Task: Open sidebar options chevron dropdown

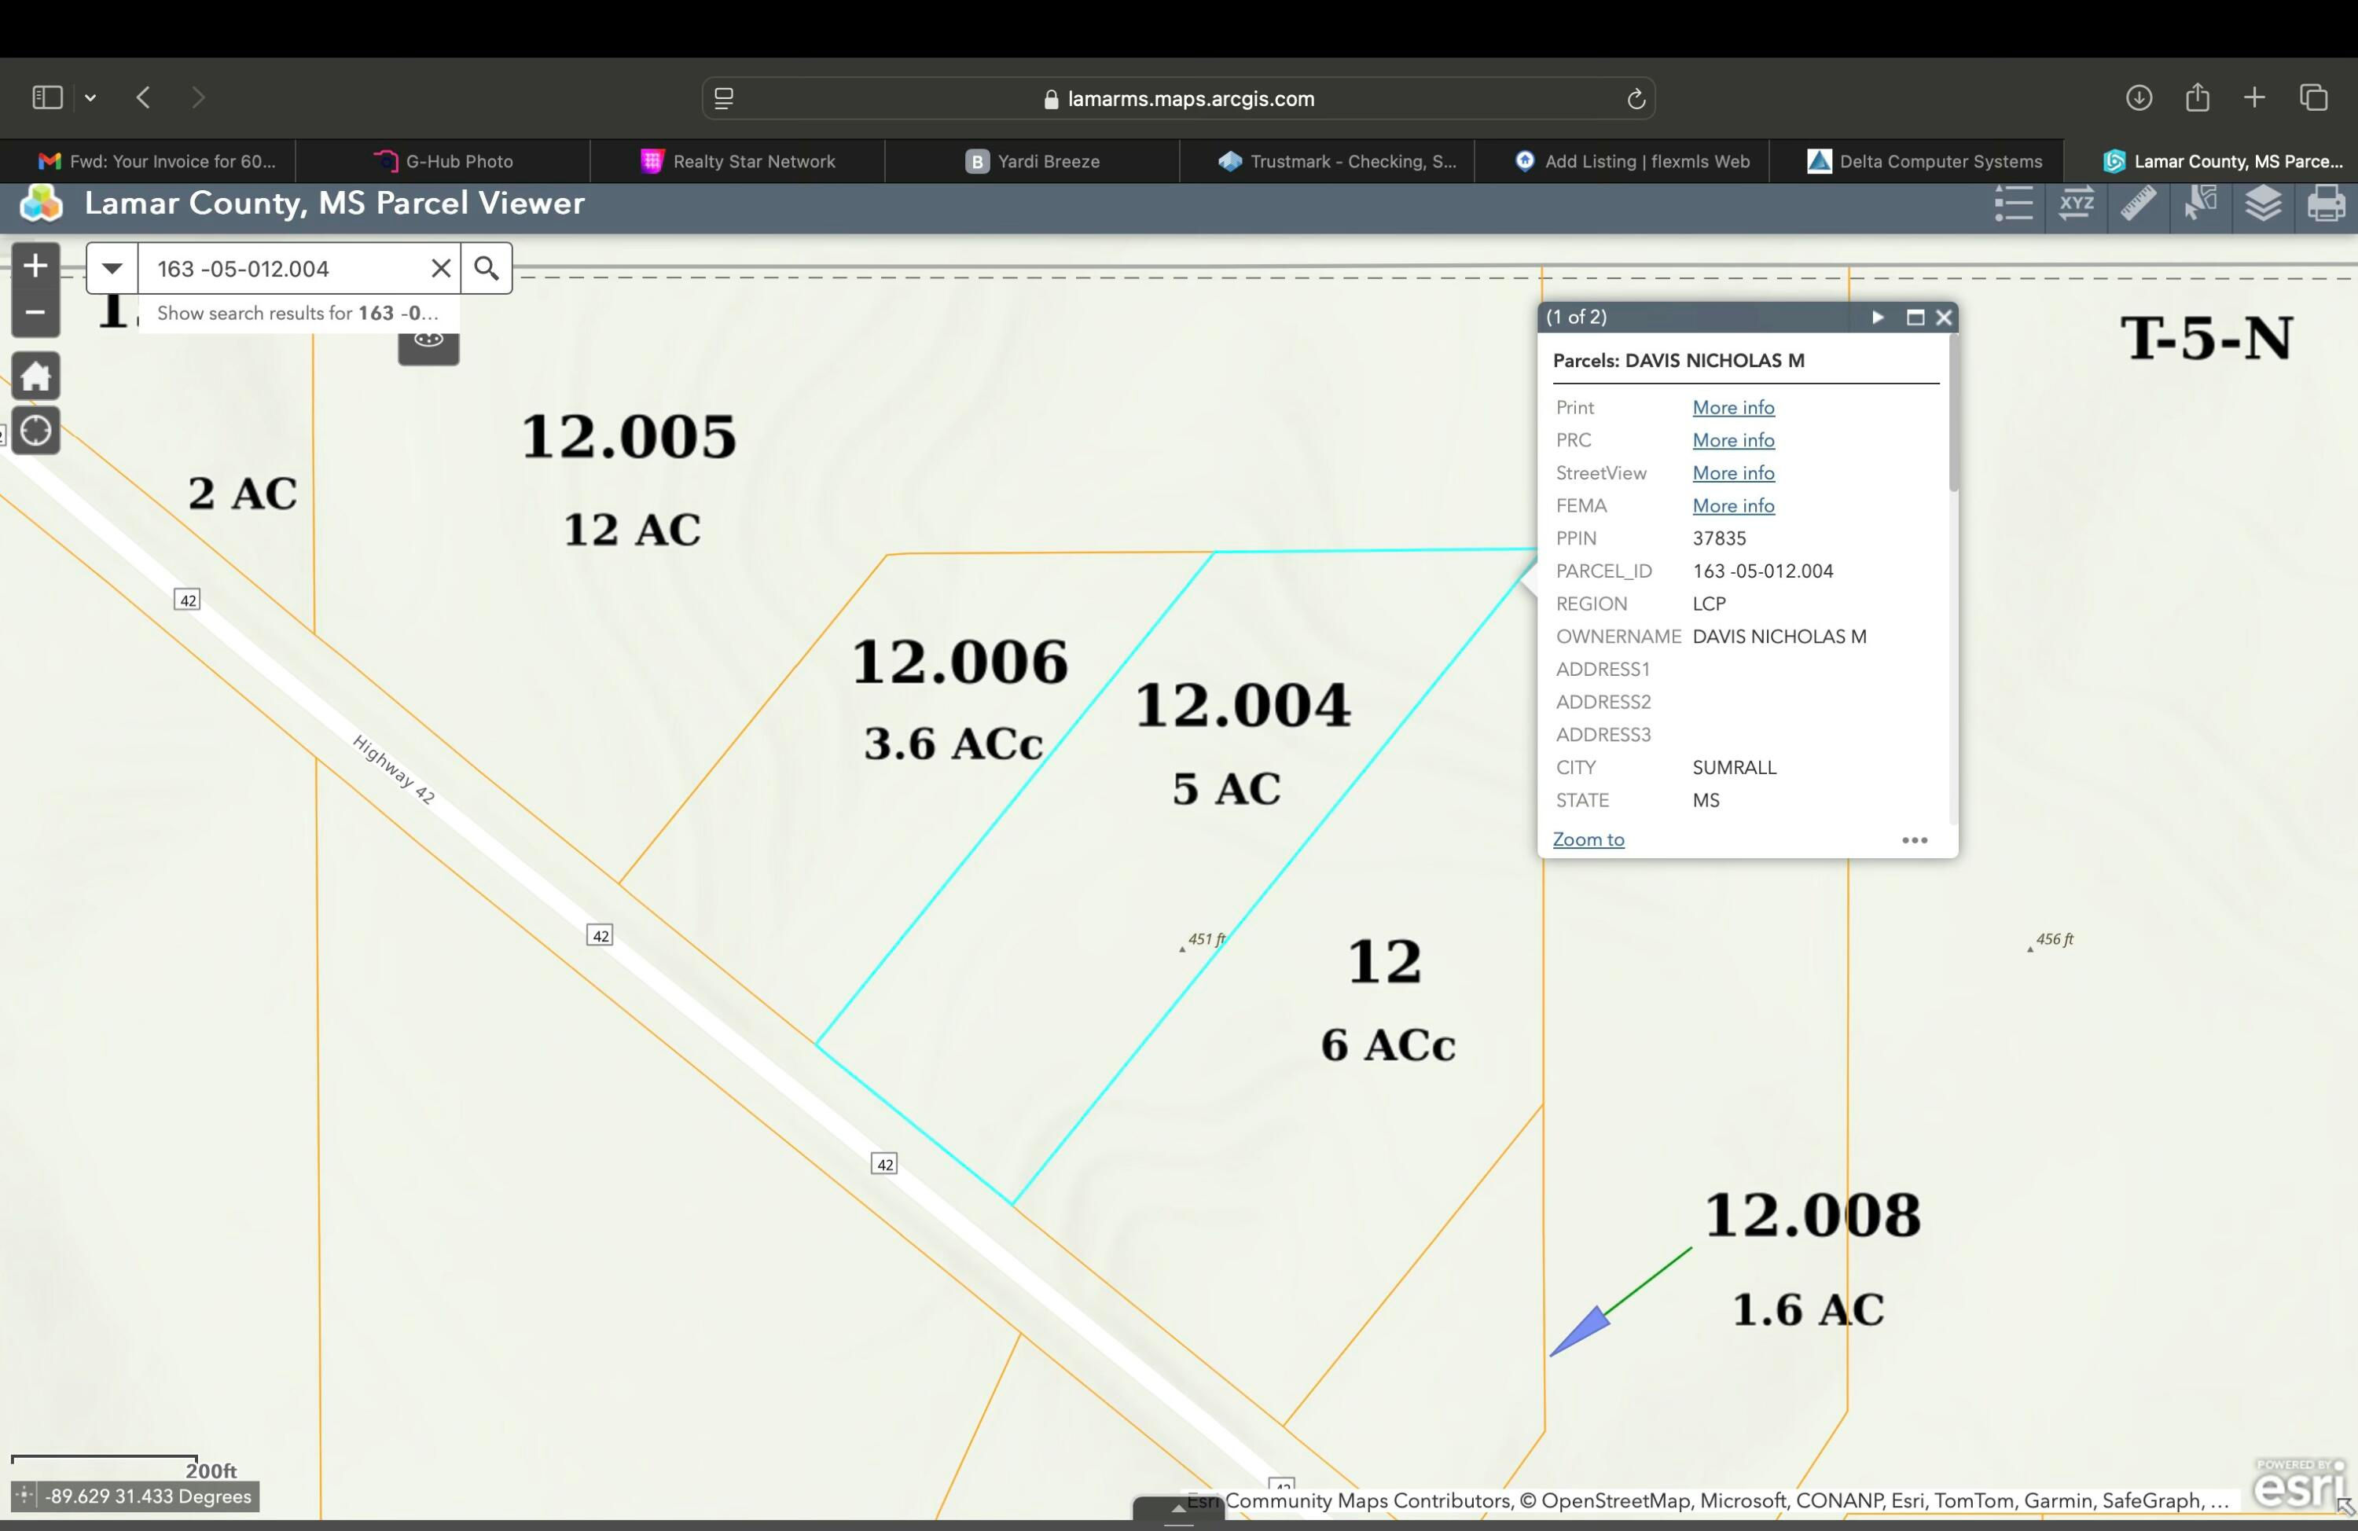Action: (x=90, y=98)
